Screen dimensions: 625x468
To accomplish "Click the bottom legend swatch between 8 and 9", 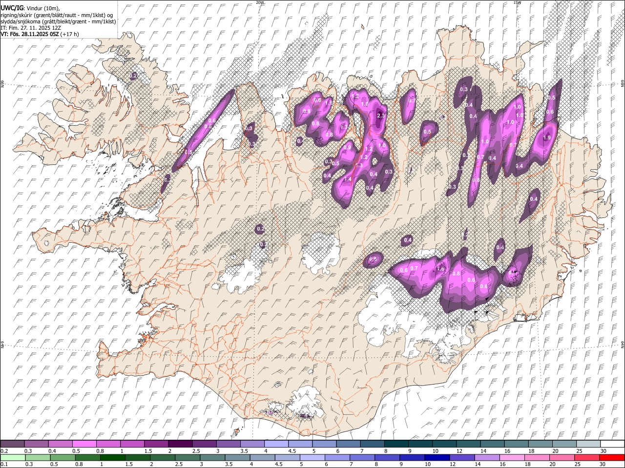I will coord(387,457).
